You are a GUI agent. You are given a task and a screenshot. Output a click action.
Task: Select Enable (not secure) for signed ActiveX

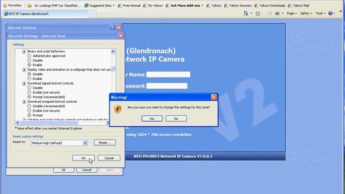[x=29, y=92]
